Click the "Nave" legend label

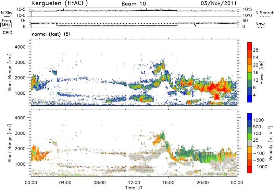click(x=261, y=24)
